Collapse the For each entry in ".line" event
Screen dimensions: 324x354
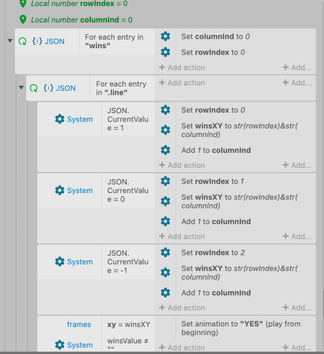point(21,88)
